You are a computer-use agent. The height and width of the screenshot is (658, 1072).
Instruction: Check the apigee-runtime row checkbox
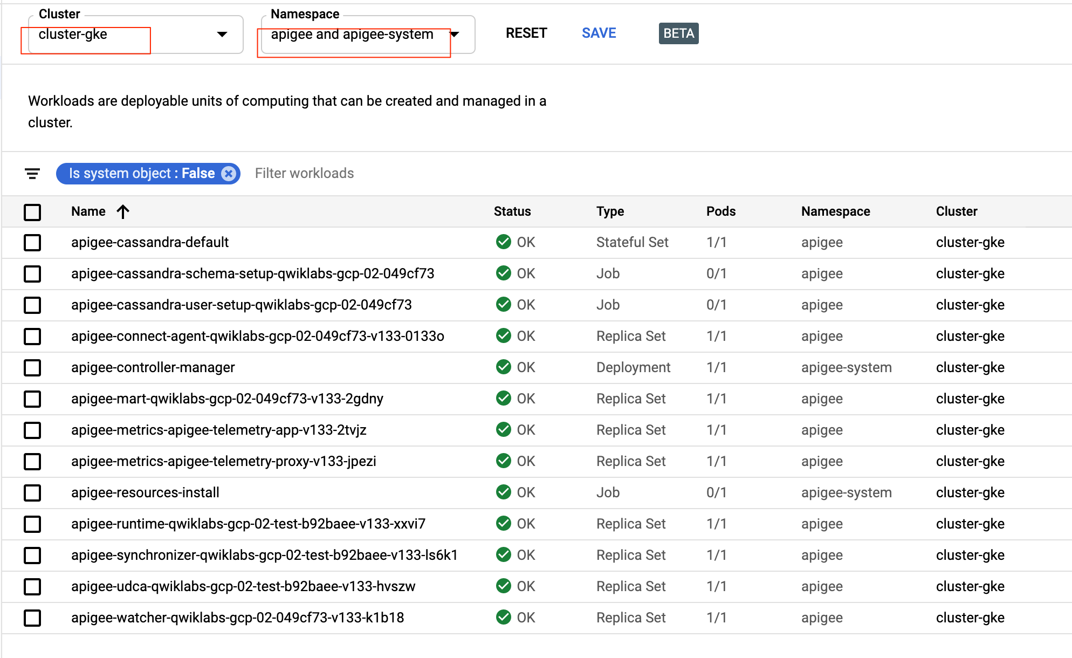(32, 524)
